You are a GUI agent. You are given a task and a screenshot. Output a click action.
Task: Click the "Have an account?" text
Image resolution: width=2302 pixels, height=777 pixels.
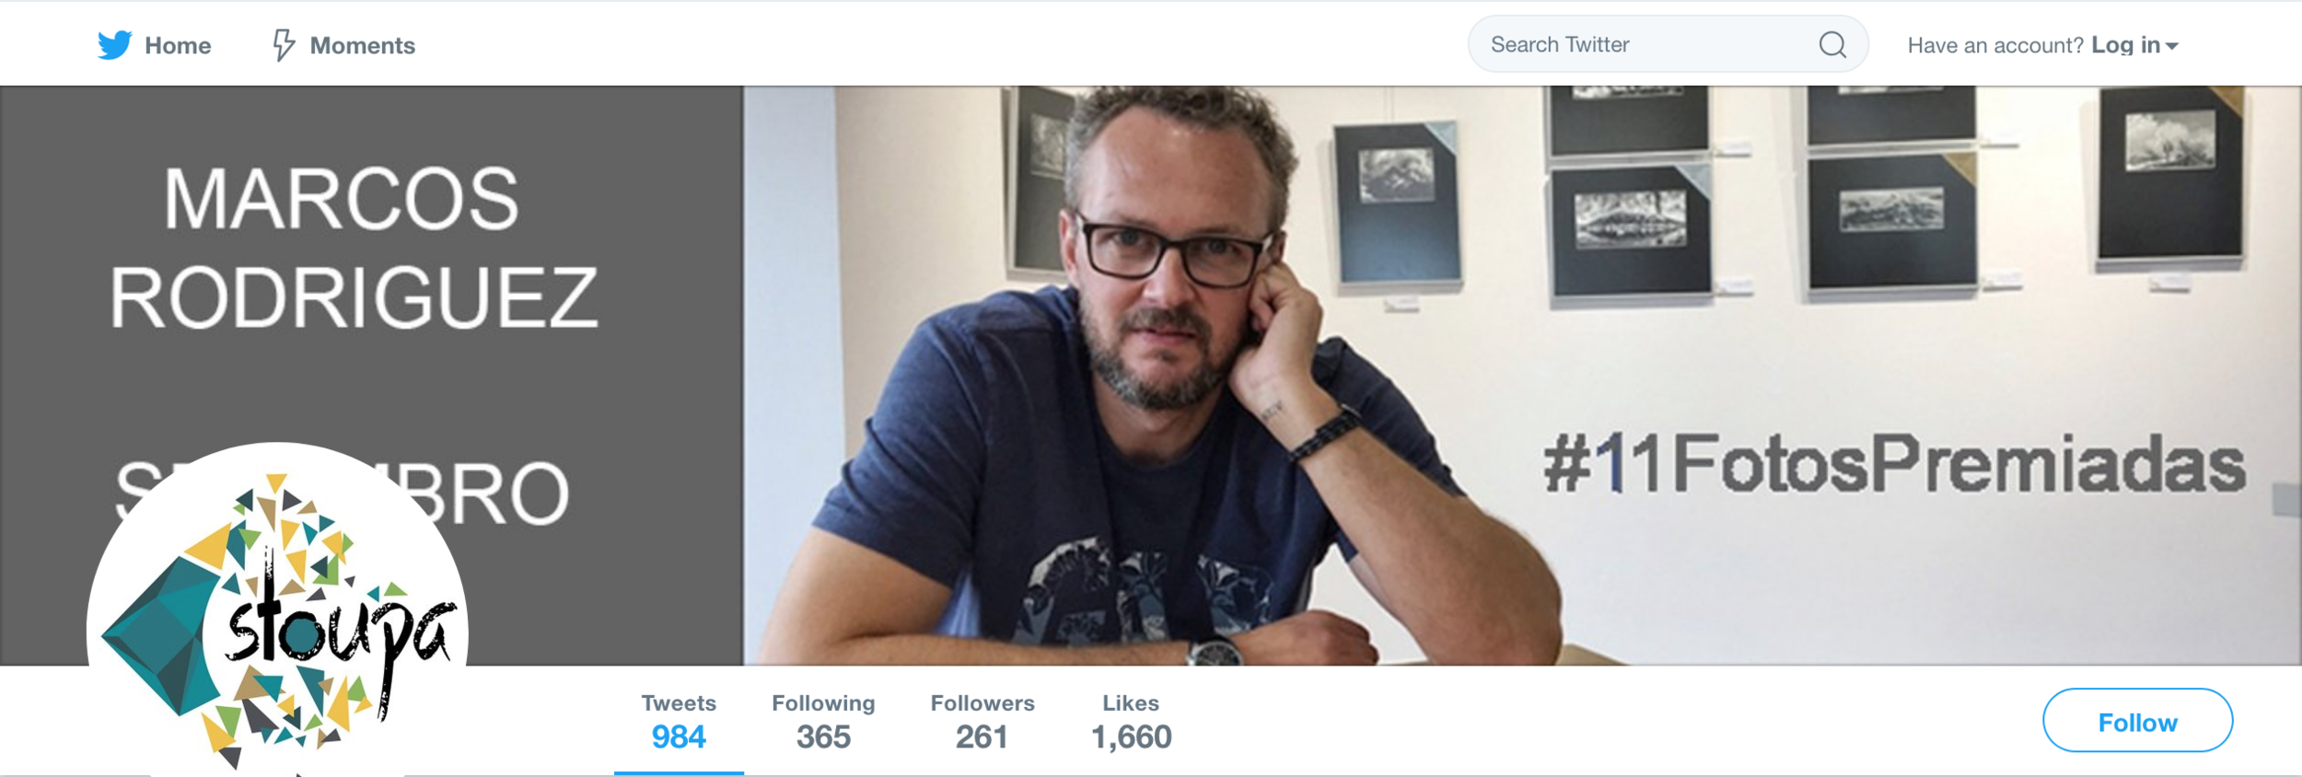1994,46
